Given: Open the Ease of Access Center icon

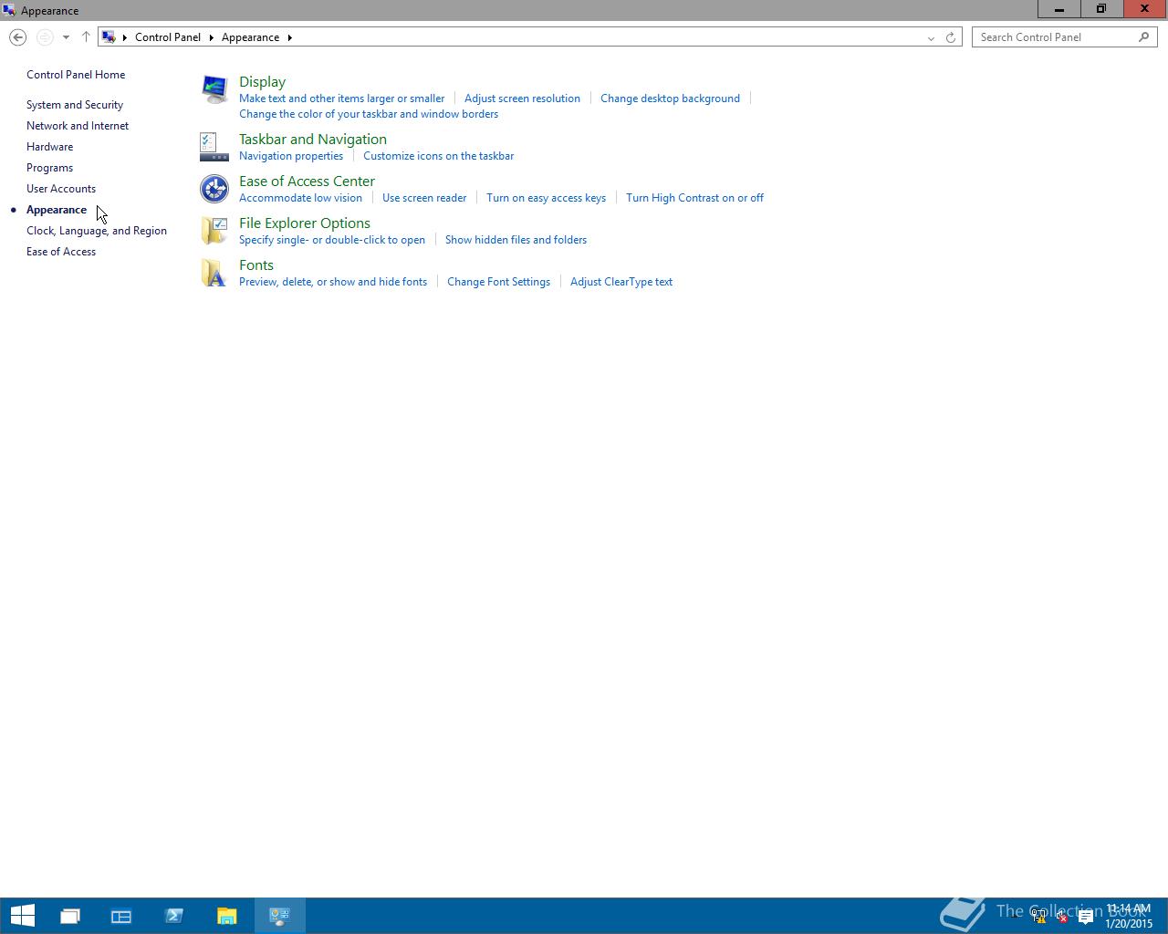Looking at the screenshot, I should [x=214, y=188].
